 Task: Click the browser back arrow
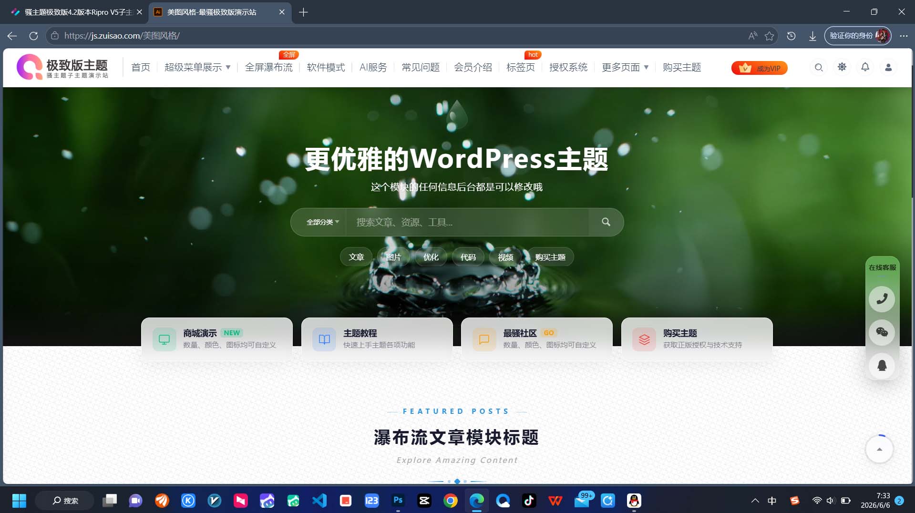pyautogui.click(x=12, y=36)
